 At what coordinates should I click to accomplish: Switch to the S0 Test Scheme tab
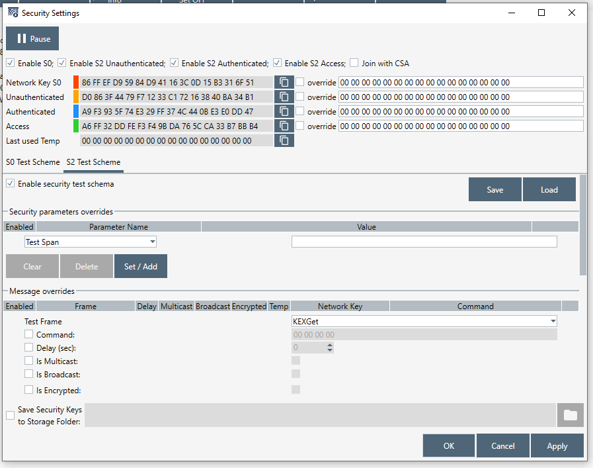[x=32, y=162]
